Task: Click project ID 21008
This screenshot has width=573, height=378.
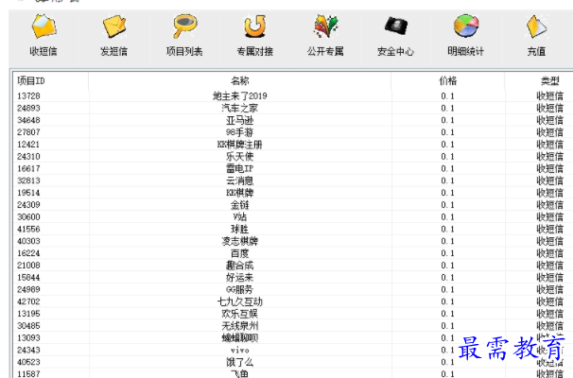Action: [x=28, y=266]
